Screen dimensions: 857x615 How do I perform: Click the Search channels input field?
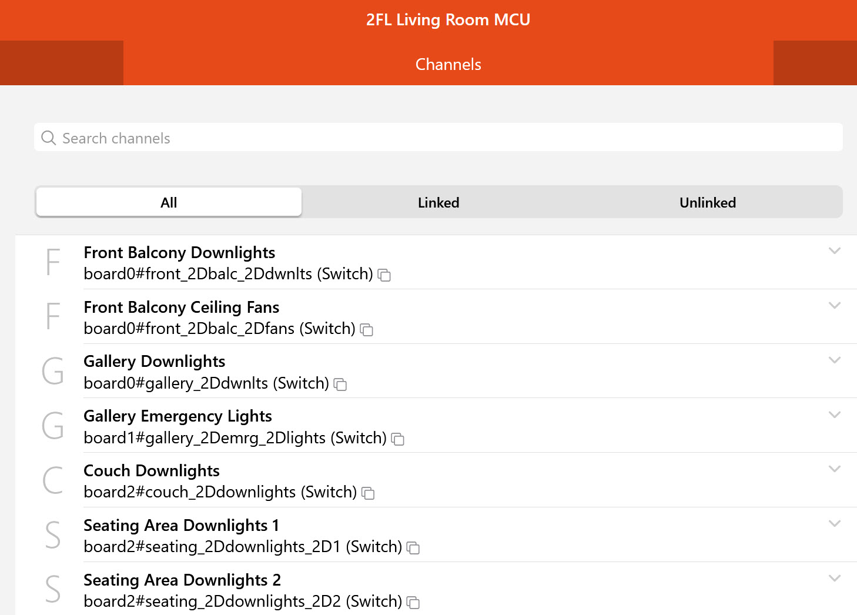pos(438,138)
